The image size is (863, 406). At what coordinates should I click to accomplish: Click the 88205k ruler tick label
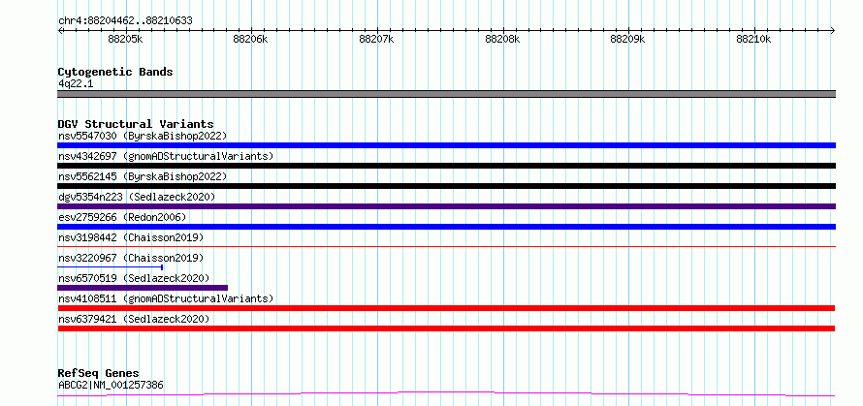[126, 39]
